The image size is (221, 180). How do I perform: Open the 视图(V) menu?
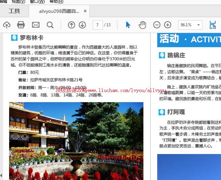18,1
